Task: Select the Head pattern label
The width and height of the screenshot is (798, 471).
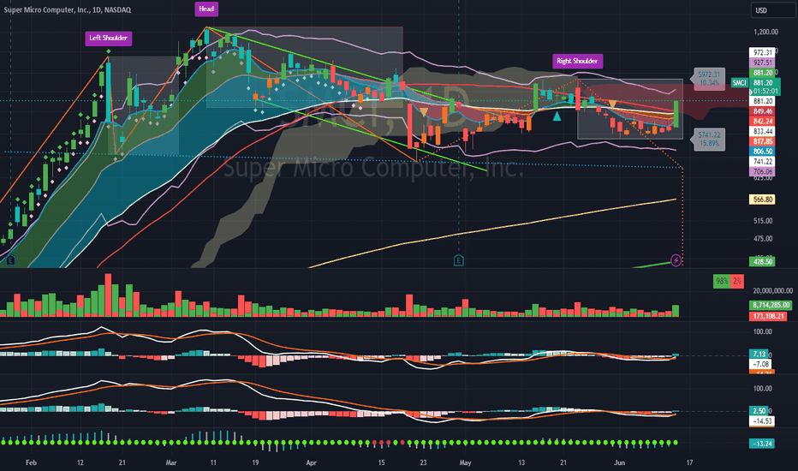Action: pyautogui.click(x=206, y=9)
